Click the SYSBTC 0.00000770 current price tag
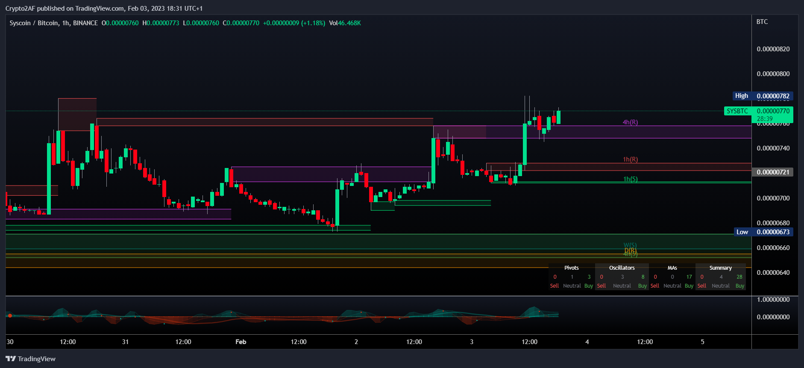 (x=759, y=111)
